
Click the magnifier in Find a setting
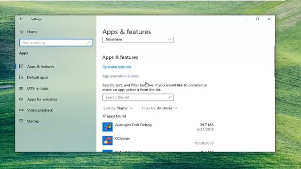88,43
